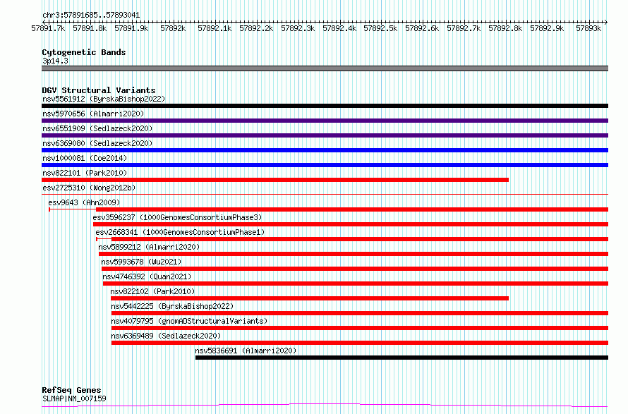This screenshot has height=414, width=628.
Task: Select nsv5442225 (ByrskaBishop2022) label
Action: 173,306
